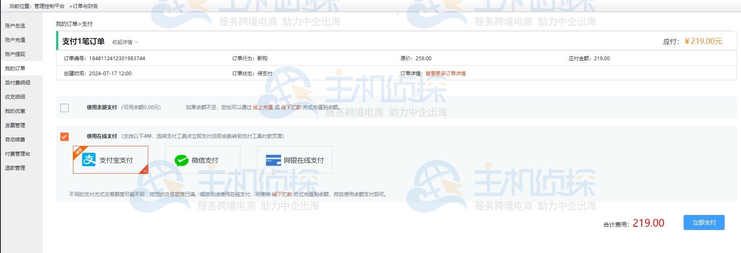This screenshot has width=741, height=253.
Task: Open 后付费明细 sidebar entry
Action: (x=18, y=82)
